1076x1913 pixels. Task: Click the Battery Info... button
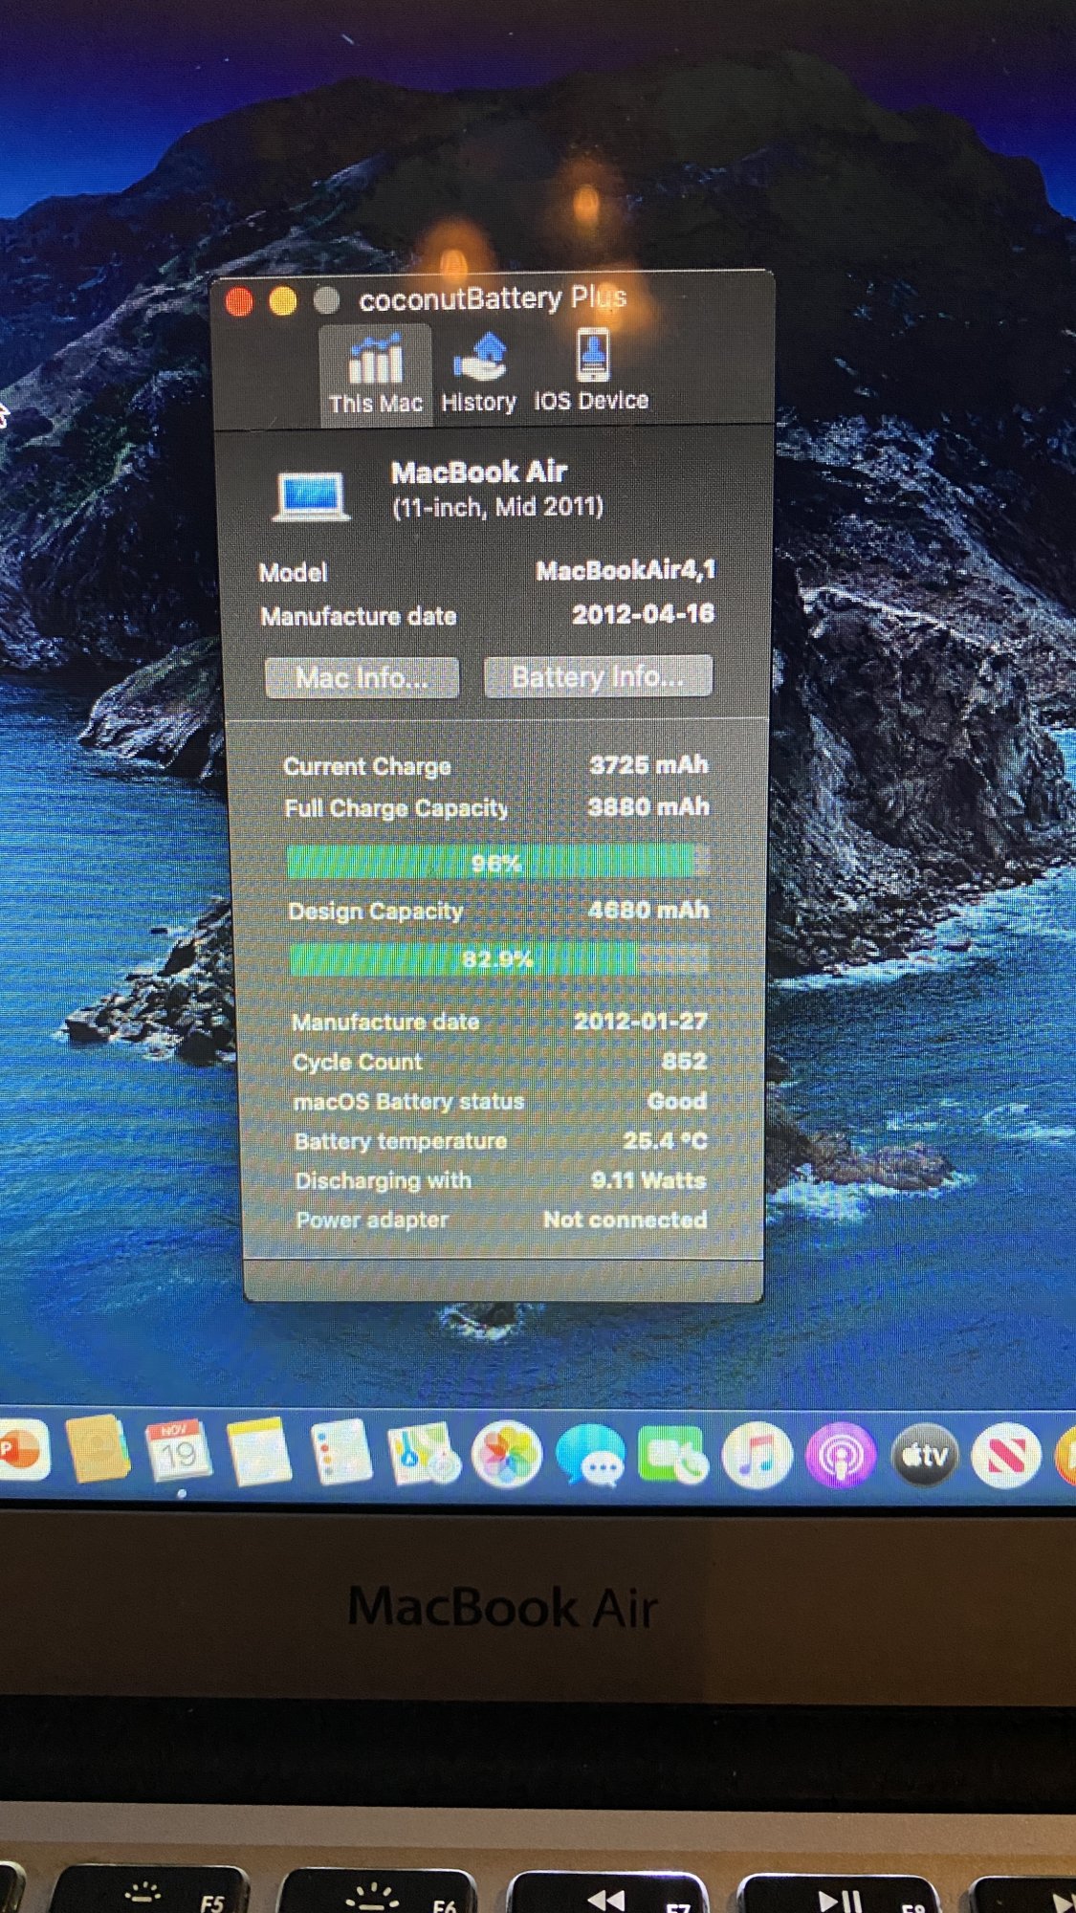coord(598,676)
